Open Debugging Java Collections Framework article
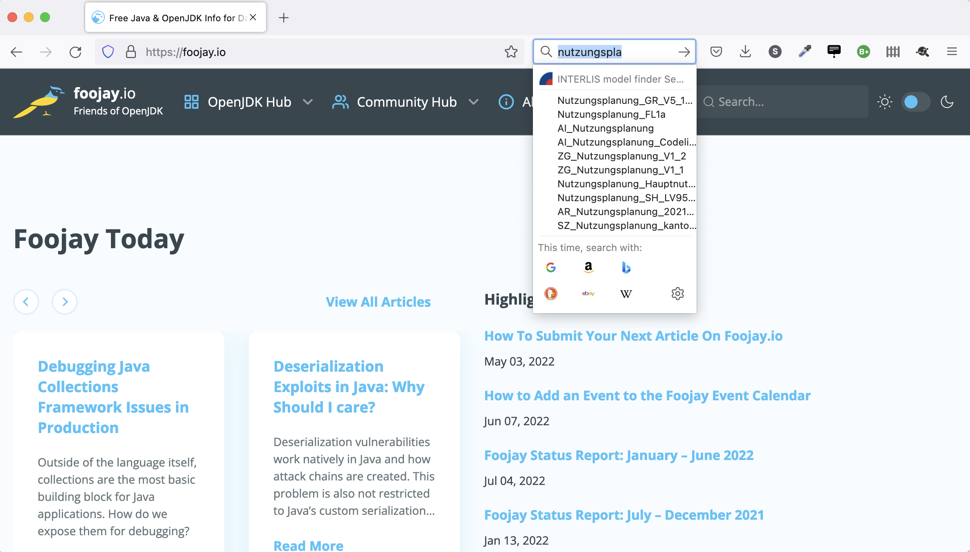The image size is (970, 552). [x=113, y=397]
